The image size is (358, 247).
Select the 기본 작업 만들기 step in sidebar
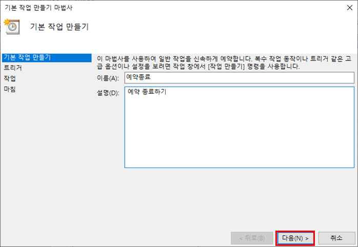coord(47,58)
